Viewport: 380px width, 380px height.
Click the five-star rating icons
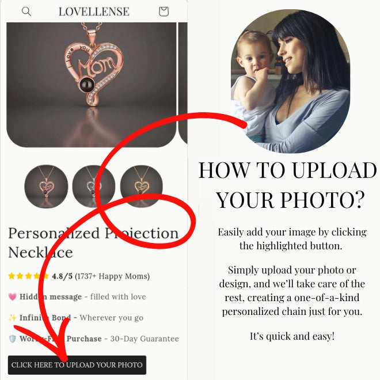28,276
